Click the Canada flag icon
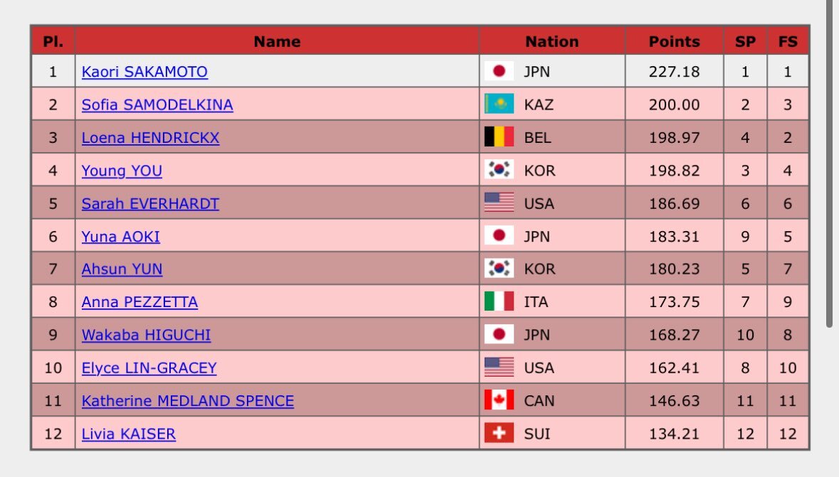This screenshot has width=839, height=477. pyautogui.click(x=499, y=401)
